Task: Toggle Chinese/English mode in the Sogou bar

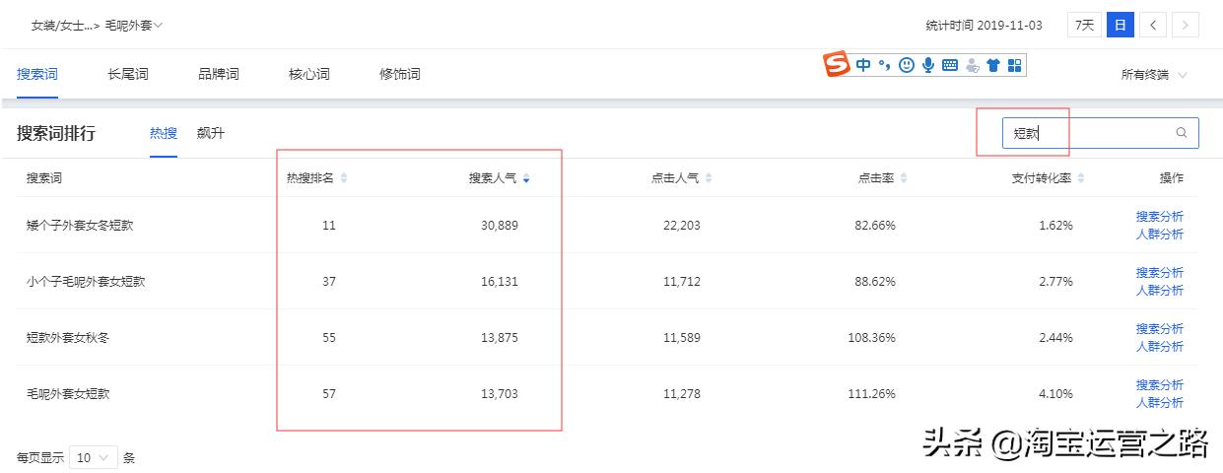Action: (863, 65)
